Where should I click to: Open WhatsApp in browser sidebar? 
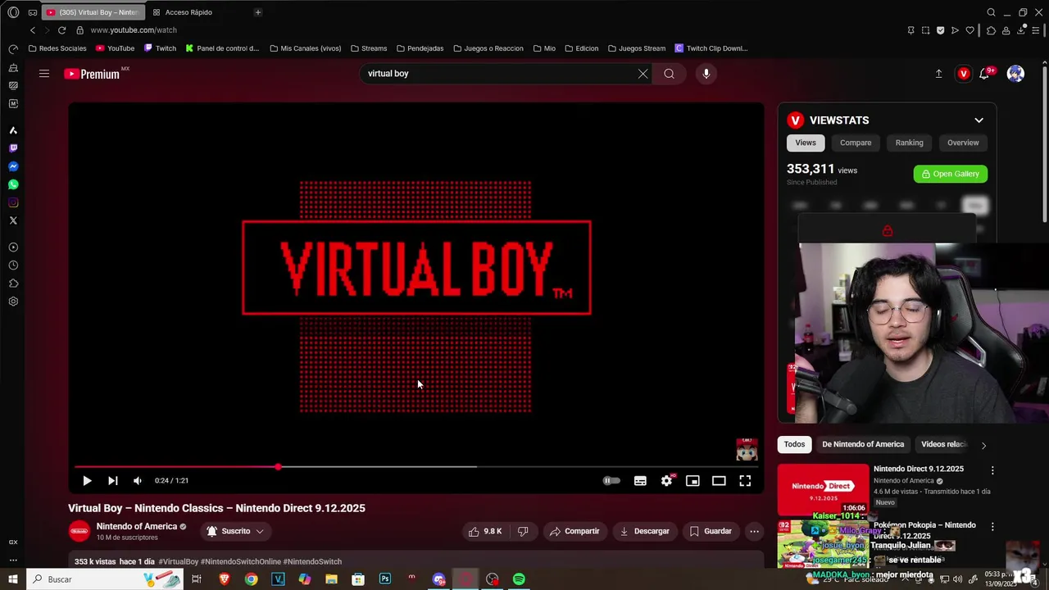point(13,184)
